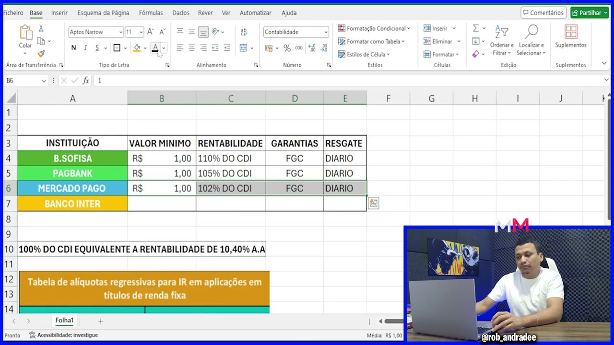Expand the Contabilidade number format dropdown
The height and width of the screenshot is (345, 614).
326,32
